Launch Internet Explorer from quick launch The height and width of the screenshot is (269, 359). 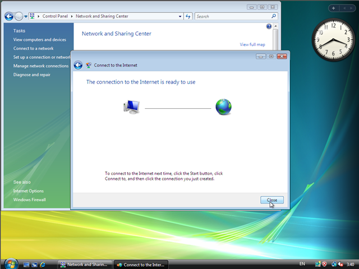[x=43, y=265]
